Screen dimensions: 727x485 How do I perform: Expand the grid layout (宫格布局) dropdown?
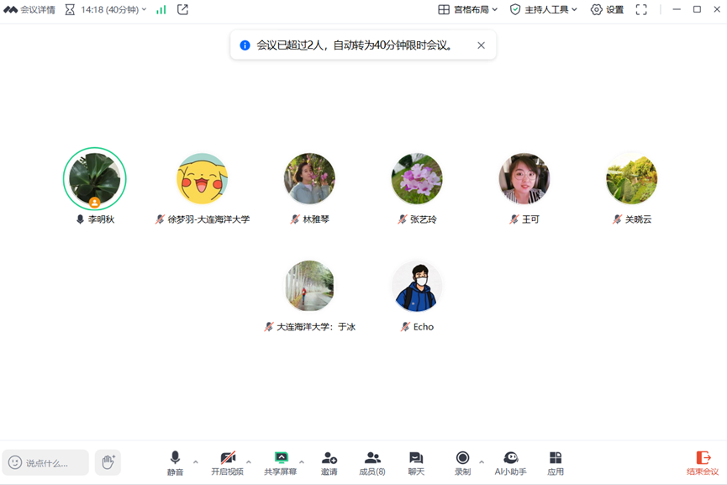point(468,10)
